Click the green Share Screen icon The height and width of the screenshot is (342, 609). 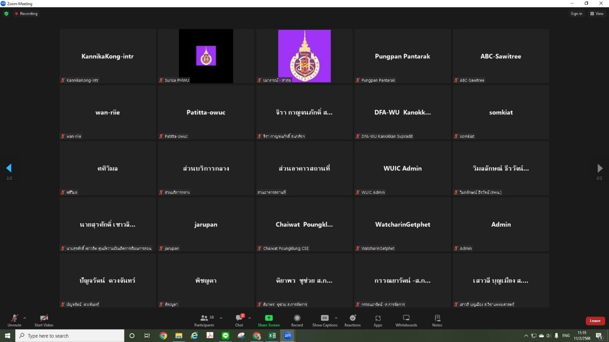269,318
